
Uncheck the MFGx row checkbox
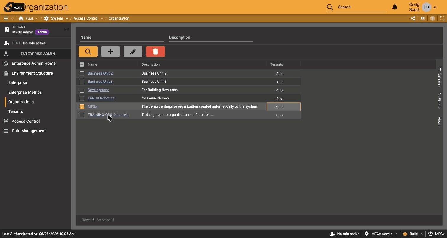[82, 107]
